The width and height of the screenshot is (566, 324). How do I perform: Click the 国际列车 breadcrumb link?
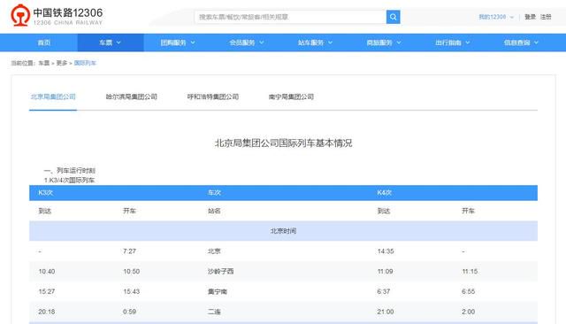tap(85, 63)
